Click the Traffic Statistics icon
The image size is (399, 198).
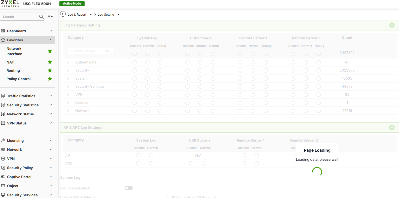(3, 96)
